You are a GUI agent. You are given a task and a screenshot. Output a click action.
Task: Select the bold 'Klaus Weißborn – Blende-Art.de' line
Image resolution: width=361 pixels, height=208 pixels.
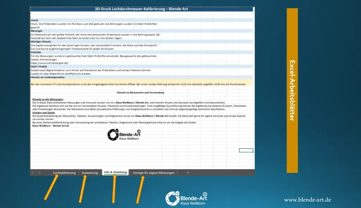pyautogui.click(x=51, y=126)
